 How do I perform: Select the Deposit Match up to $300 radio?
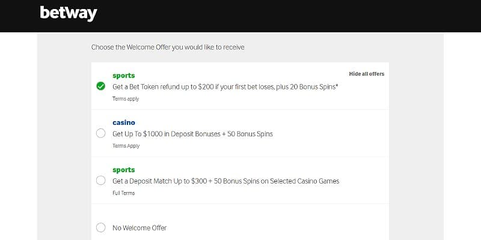(101, 180)
